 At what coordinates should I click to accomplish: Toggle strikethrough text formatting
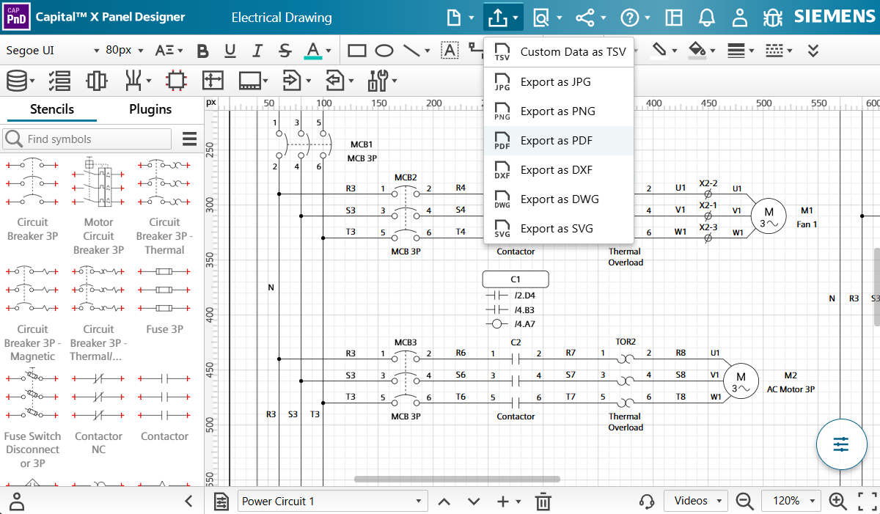click(285, 51)
